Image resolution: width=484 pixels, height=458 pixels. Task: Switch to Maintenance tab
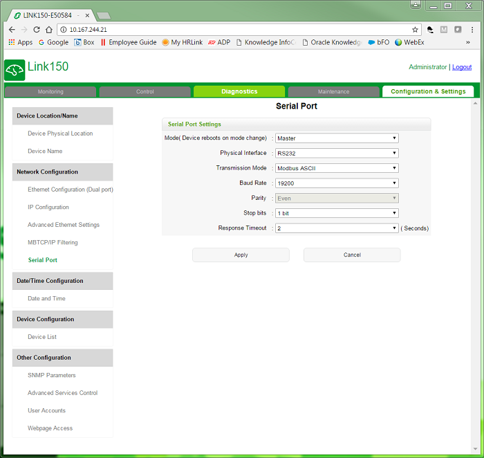[334, 92]
